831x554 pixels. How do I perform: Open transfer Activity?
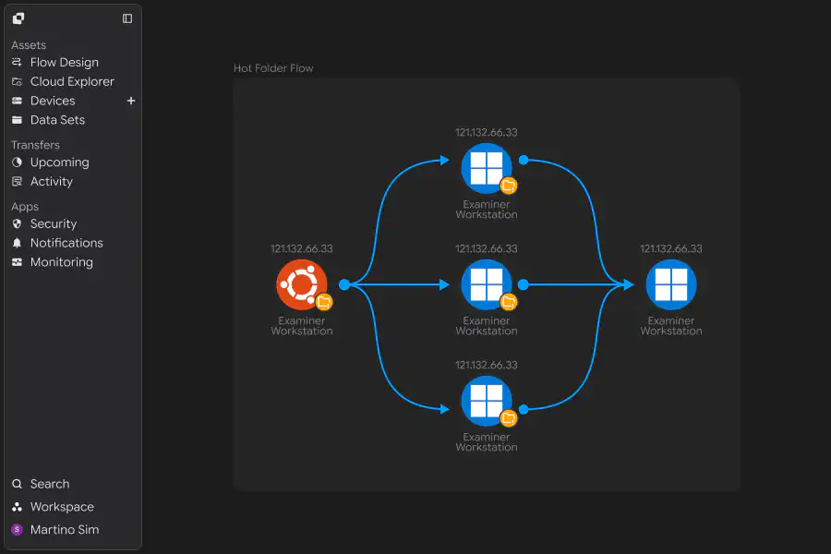point(52,181)
